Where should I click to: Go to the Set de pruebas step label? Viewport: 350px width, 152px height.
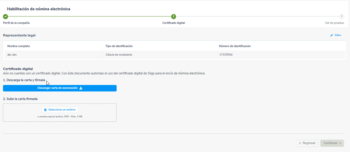[x=334, y=23]
